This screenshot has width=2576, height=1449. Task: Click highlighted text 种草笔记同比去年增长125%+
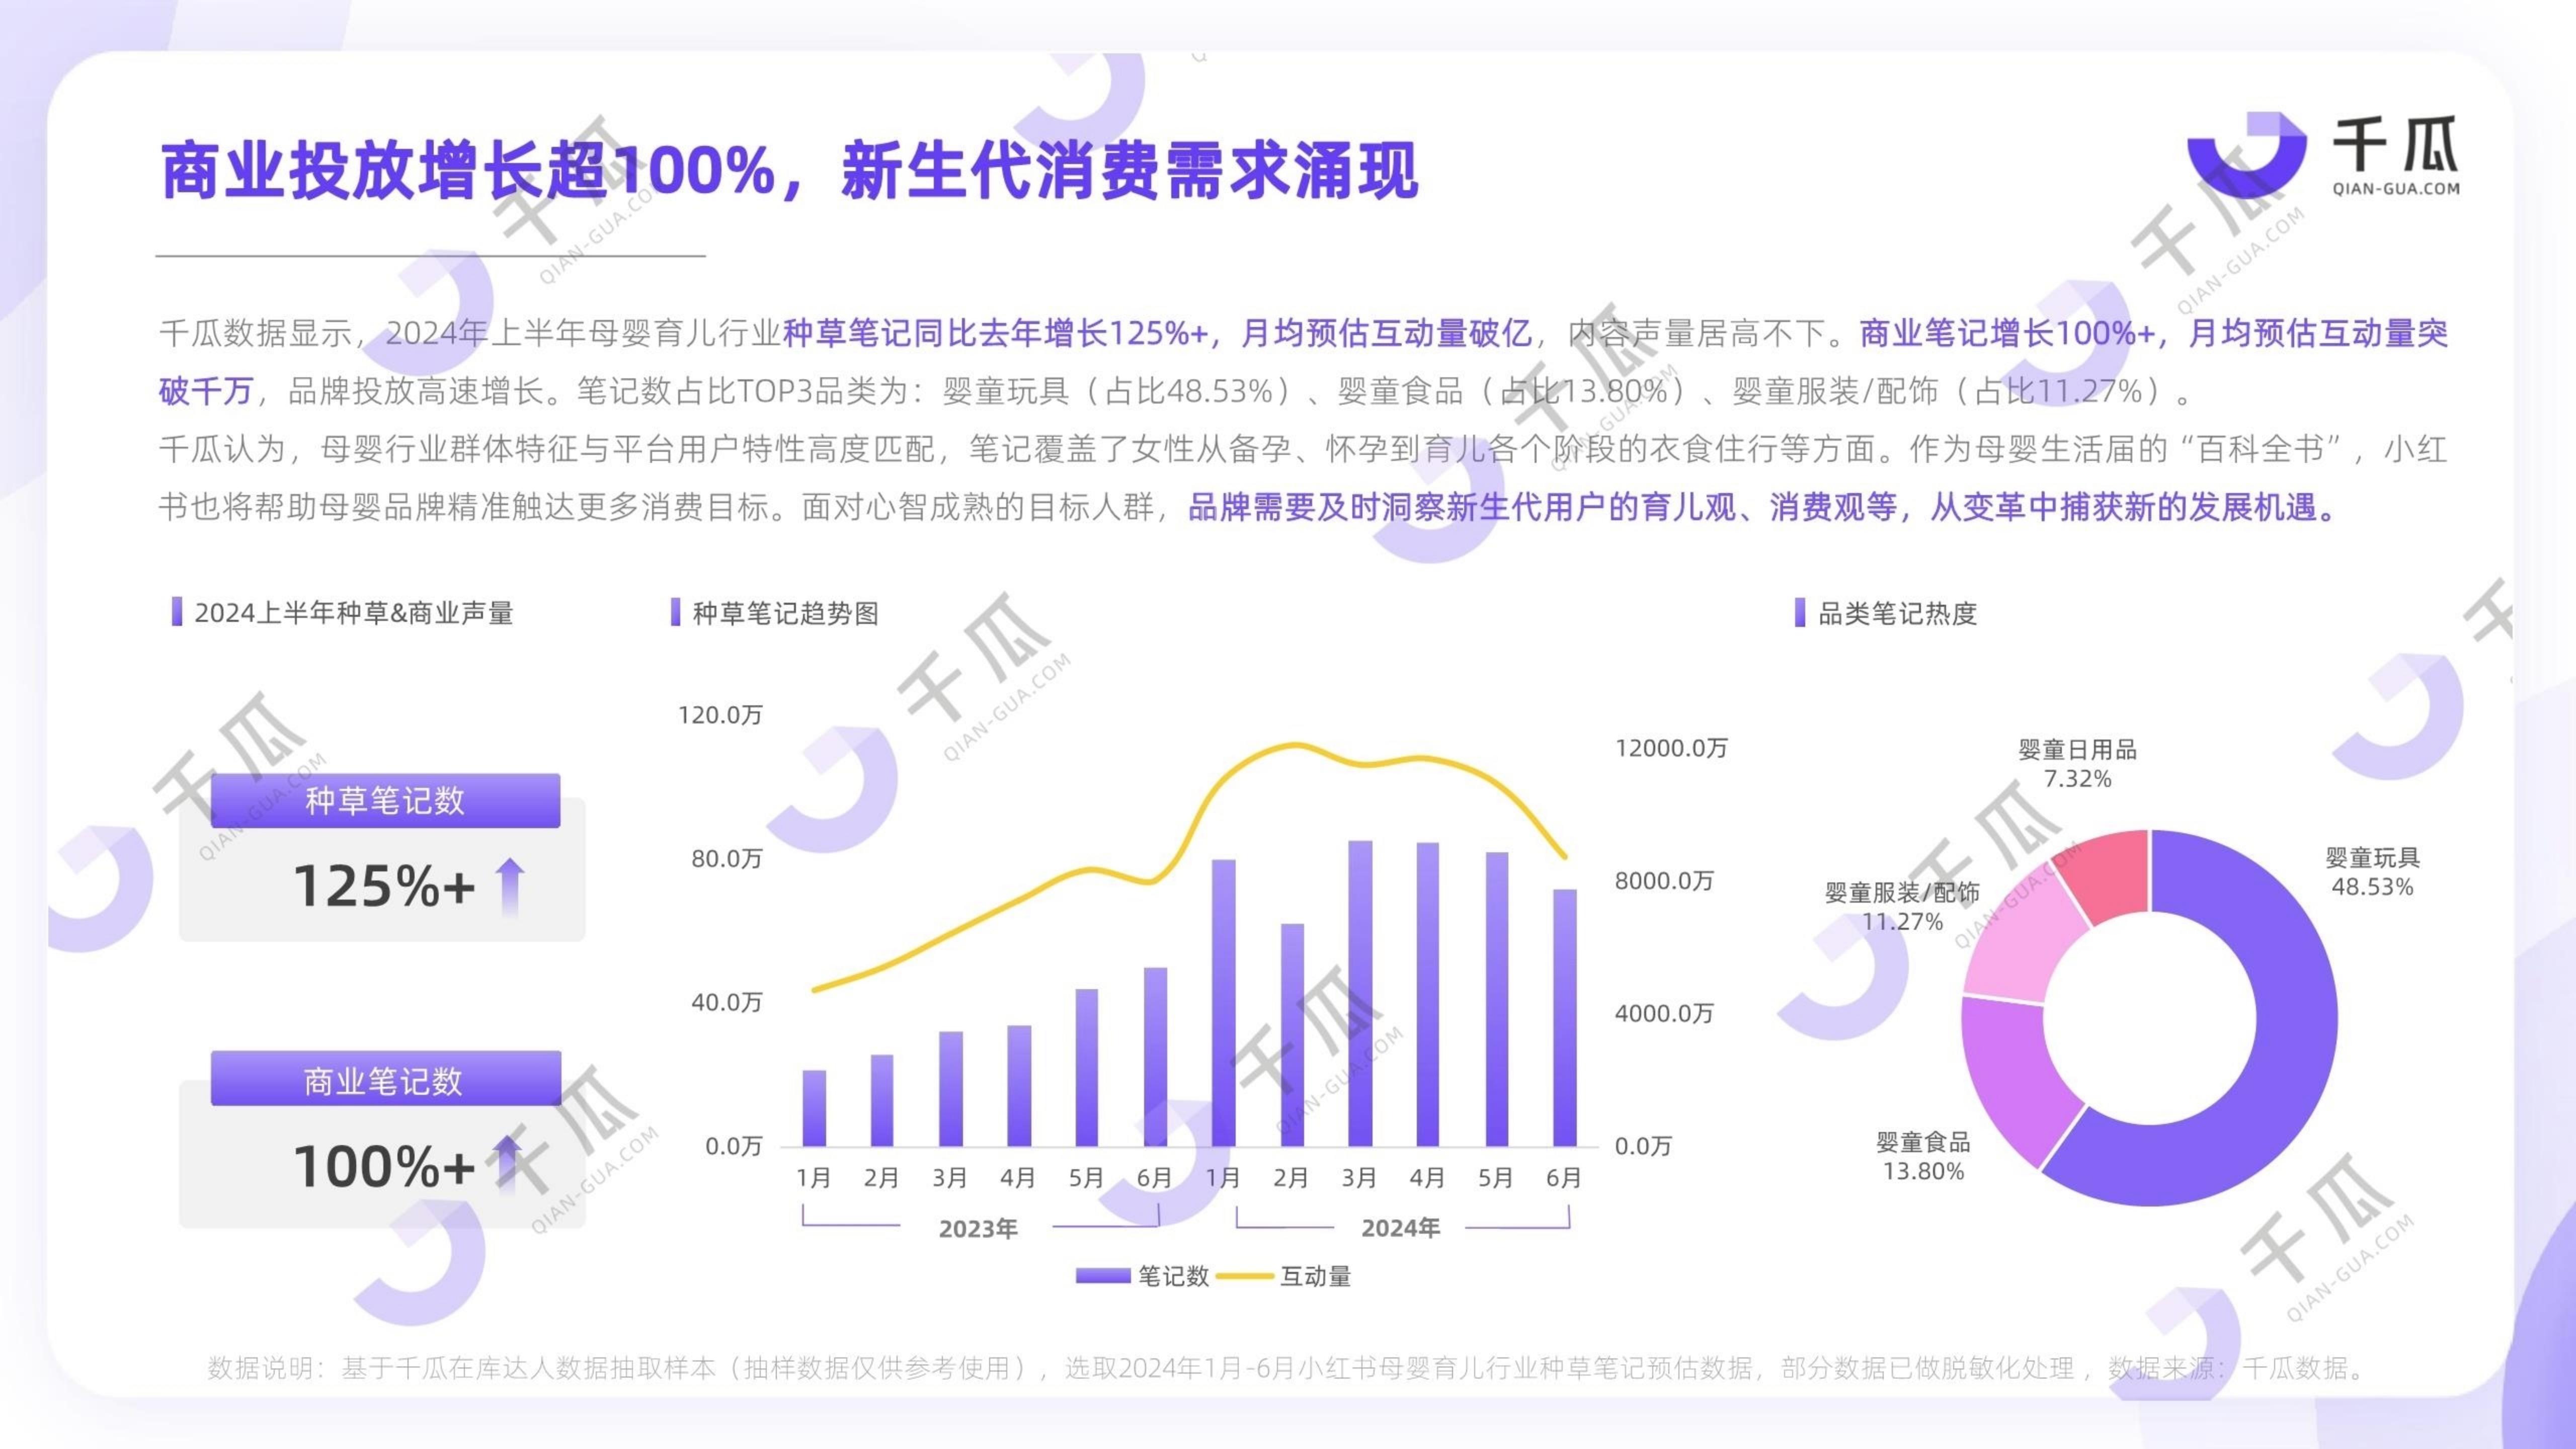(995, 333)
